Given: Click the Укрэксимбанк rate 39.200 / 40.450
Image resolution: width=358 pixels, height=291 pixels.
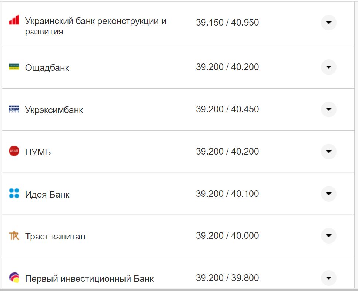Looking at the screenshot, I should tap(228, 109).
